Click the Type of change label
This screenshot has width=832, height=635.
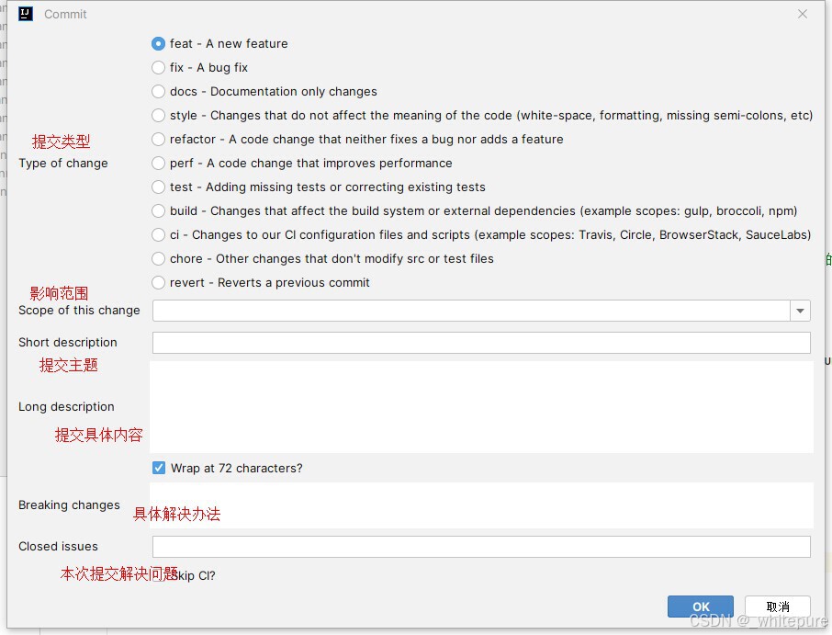[63, 163]
